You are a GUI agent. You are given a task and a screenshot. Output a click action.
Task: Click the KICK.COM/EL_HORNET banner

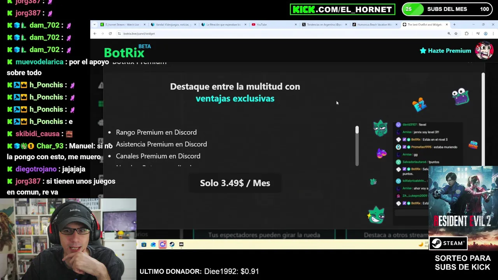pos(342,9)
